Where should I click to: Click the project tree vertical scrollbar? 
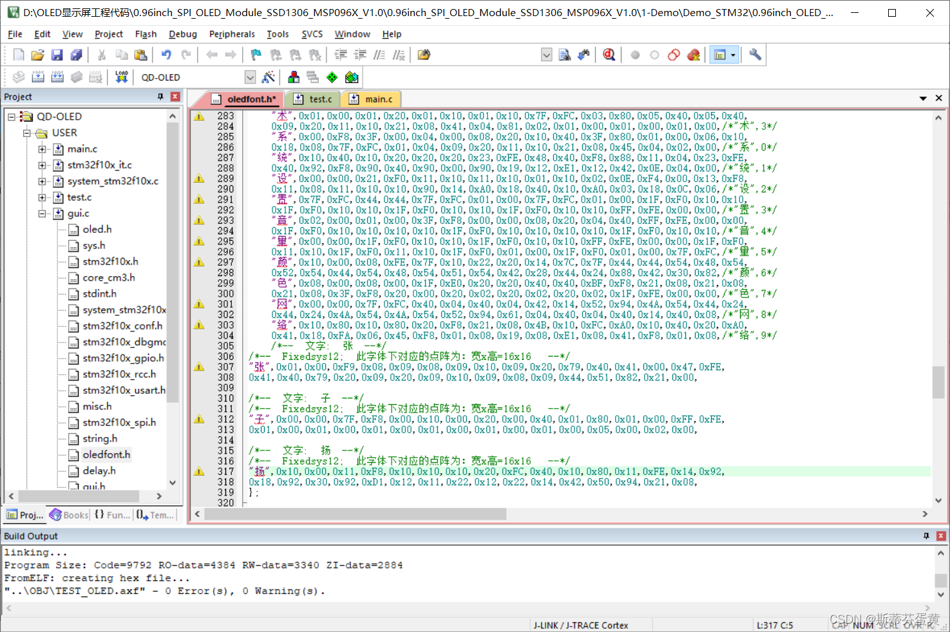[172, 263]
